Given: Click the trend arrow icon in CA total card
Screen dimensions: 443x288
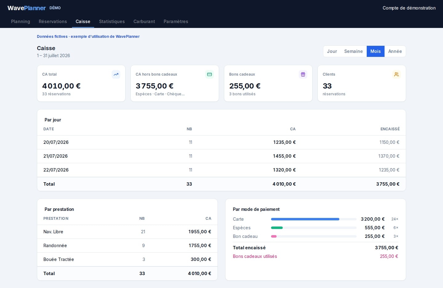Looking at the screenshot, I should pyautogui.click(x=116, y=74).
